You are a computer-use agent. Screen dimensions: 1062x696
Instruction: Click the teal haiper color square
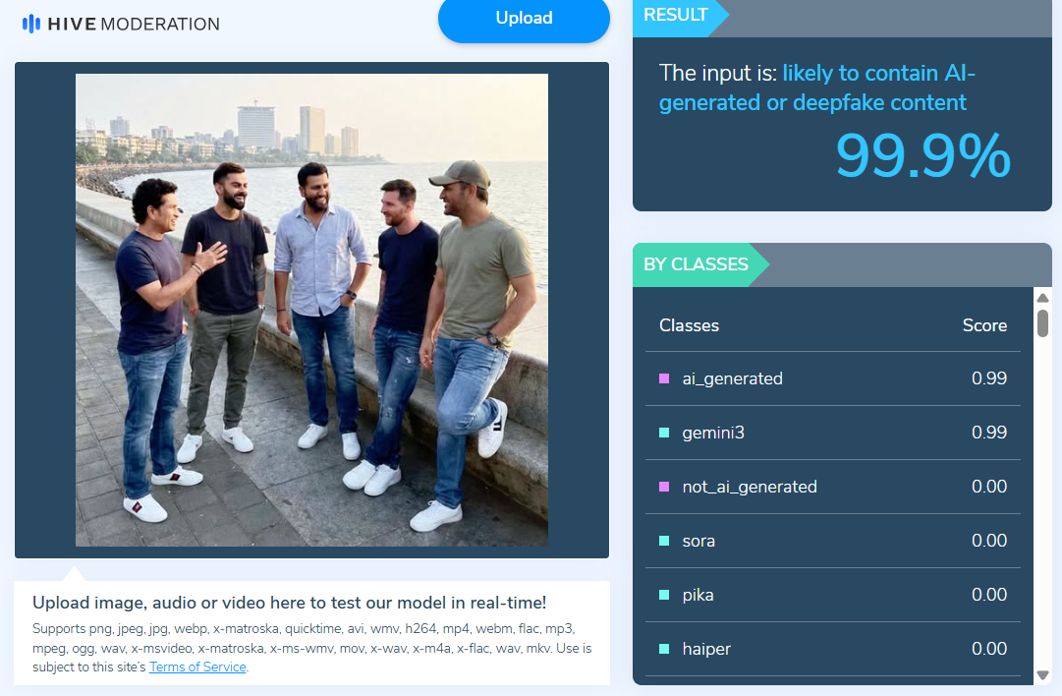coord(664,649)
